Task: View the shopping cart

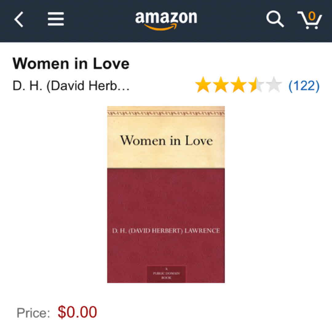Action: pyautogui.click(x=310, y=20)
